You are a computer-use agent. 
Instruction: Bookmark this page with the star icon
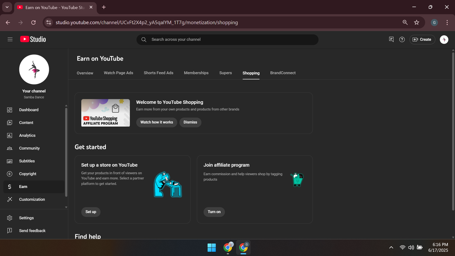coord(417,22)
